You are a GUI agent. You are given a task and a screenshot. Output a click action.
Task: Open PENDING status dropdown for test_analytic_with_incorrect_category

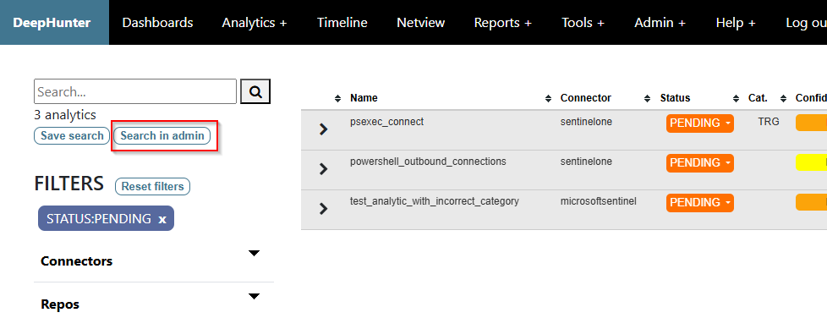(700, 202)
